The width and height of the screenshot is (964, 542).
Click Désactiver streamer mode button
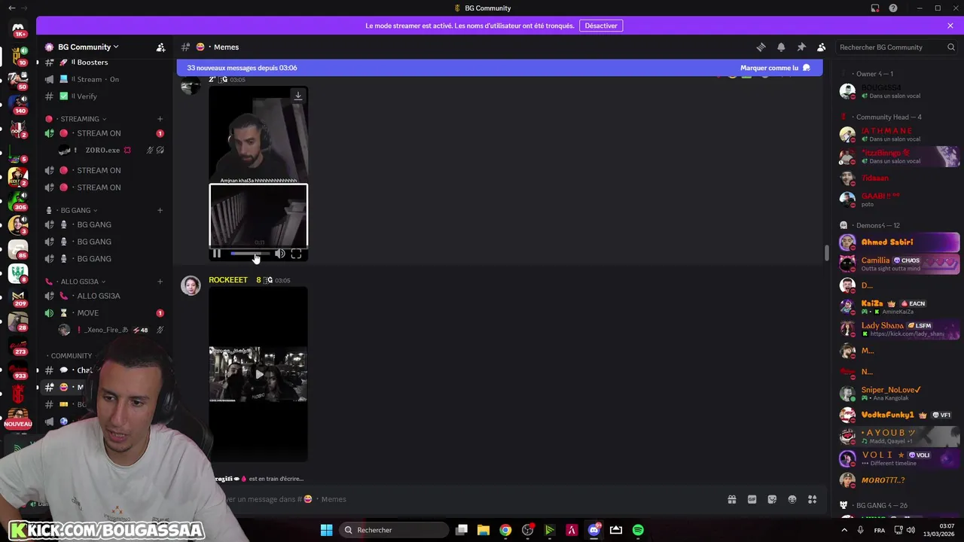click(x=601, y=26)
